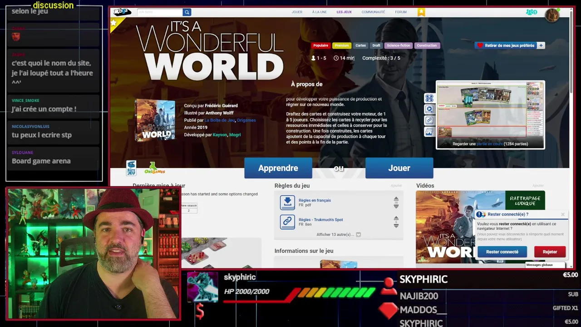Open the FORUM menu

pyautogui.click(x=401, y=12)
